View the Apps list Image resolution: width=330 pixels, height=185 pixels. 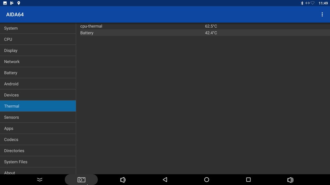tap(38, 128)
